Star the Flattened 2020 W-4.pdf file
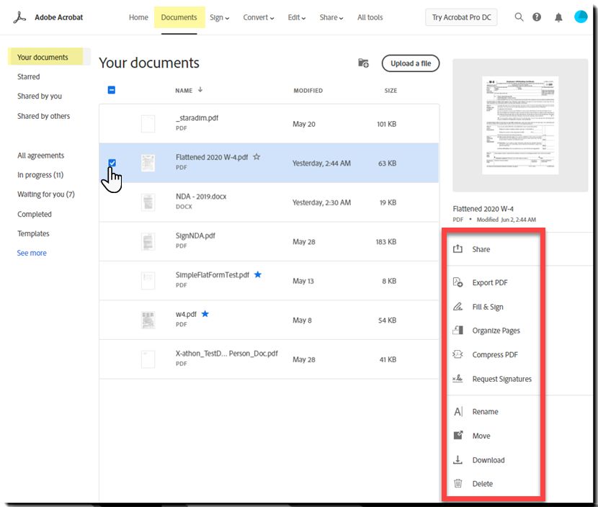The width and height of the screenshot is (598, 507). pos(256,157)
